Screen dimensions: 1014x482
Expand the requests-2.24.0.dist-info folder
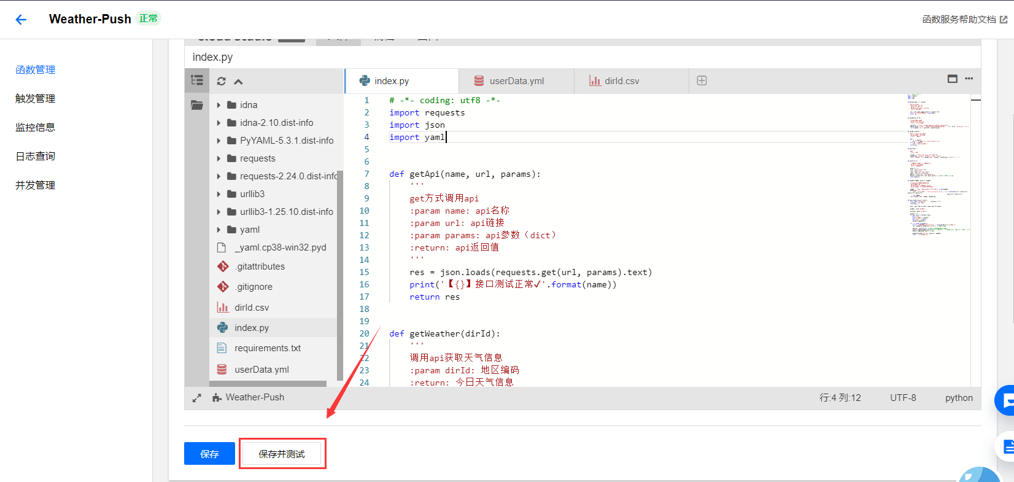coord(219,176)
